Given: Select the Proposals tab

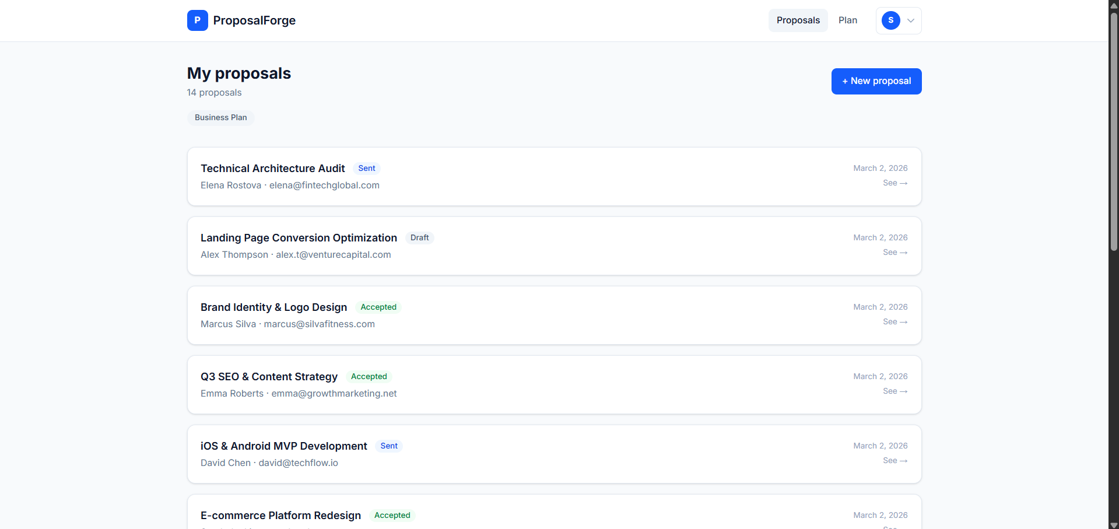Looking at the screenshot, I should pyautogui.click(x=798, y=20).
